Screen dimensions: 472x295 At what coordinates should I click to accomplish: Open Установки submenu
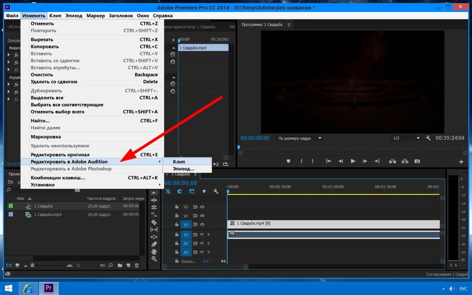(92, 185)
